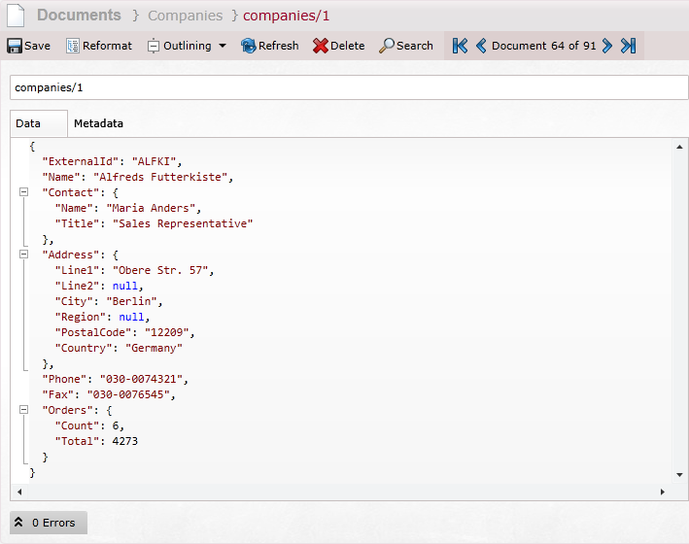689x544 pixels.
Task: Click the "Phone" key
Action: pos(64,379)
